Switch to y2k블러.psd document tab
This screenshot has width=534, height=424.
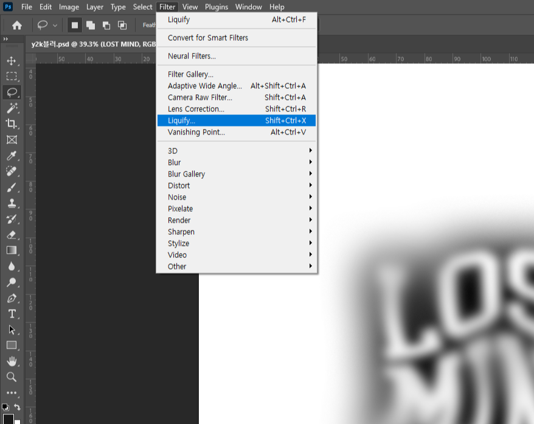coord(92,44)
